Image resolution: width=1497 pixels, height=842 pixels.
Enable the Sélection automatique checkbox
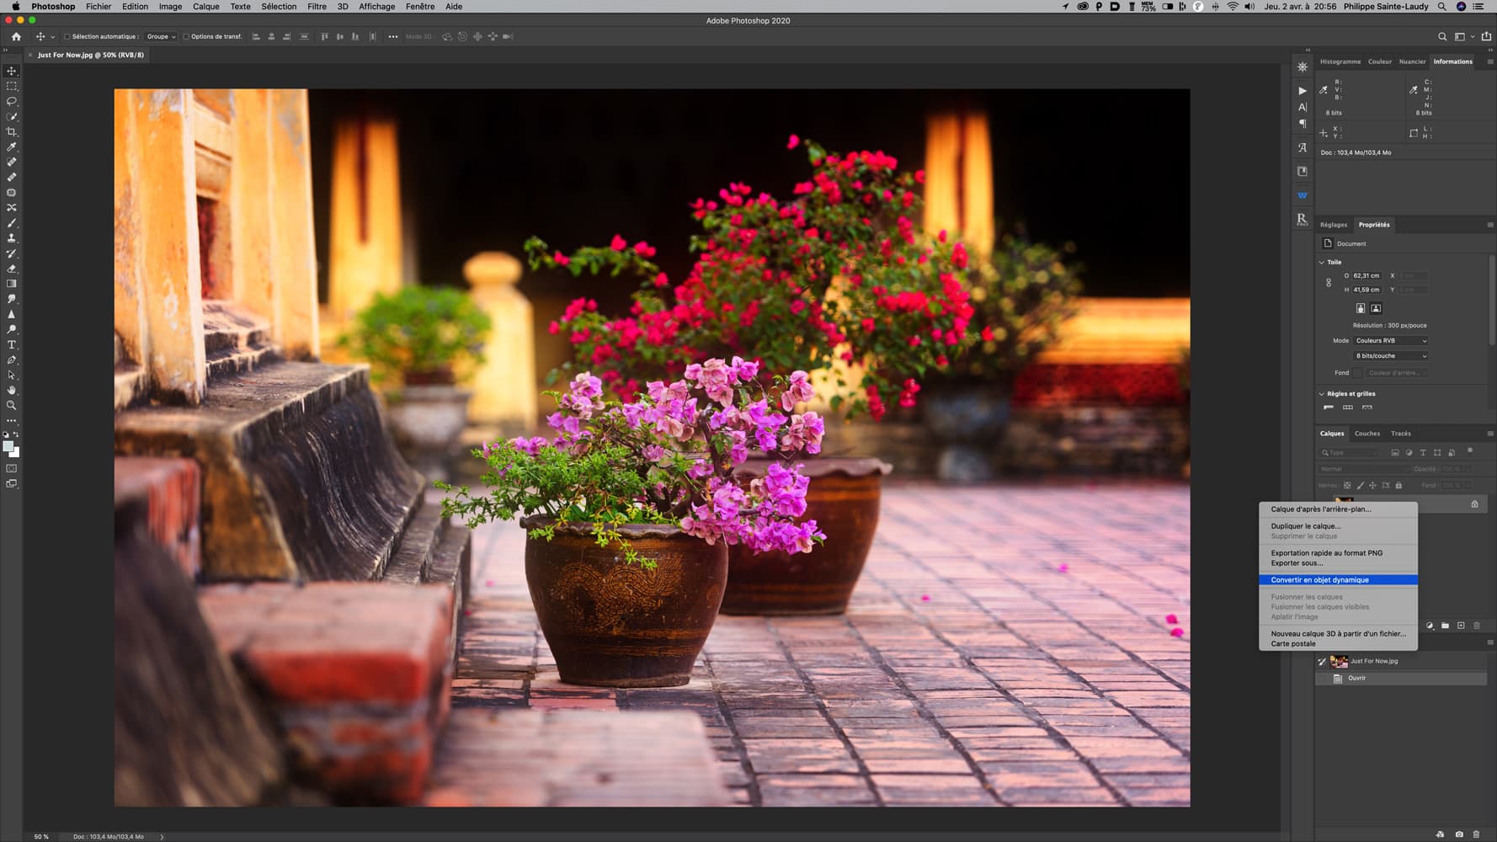(67, 37)
